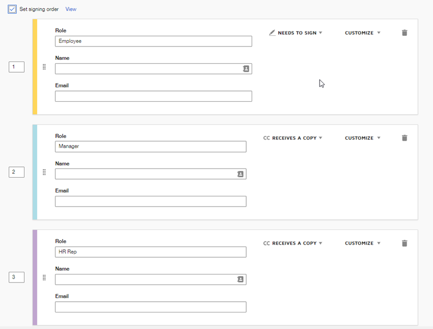Viewport: 433px width, 329px height.
Task: Grab the drag handle for Employee recipient
Action: [x=44, y=67]
